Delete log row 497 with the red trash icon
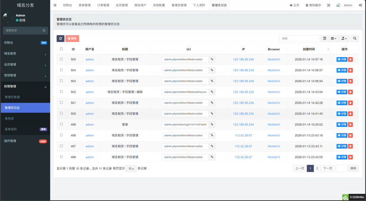 point(350,146)
